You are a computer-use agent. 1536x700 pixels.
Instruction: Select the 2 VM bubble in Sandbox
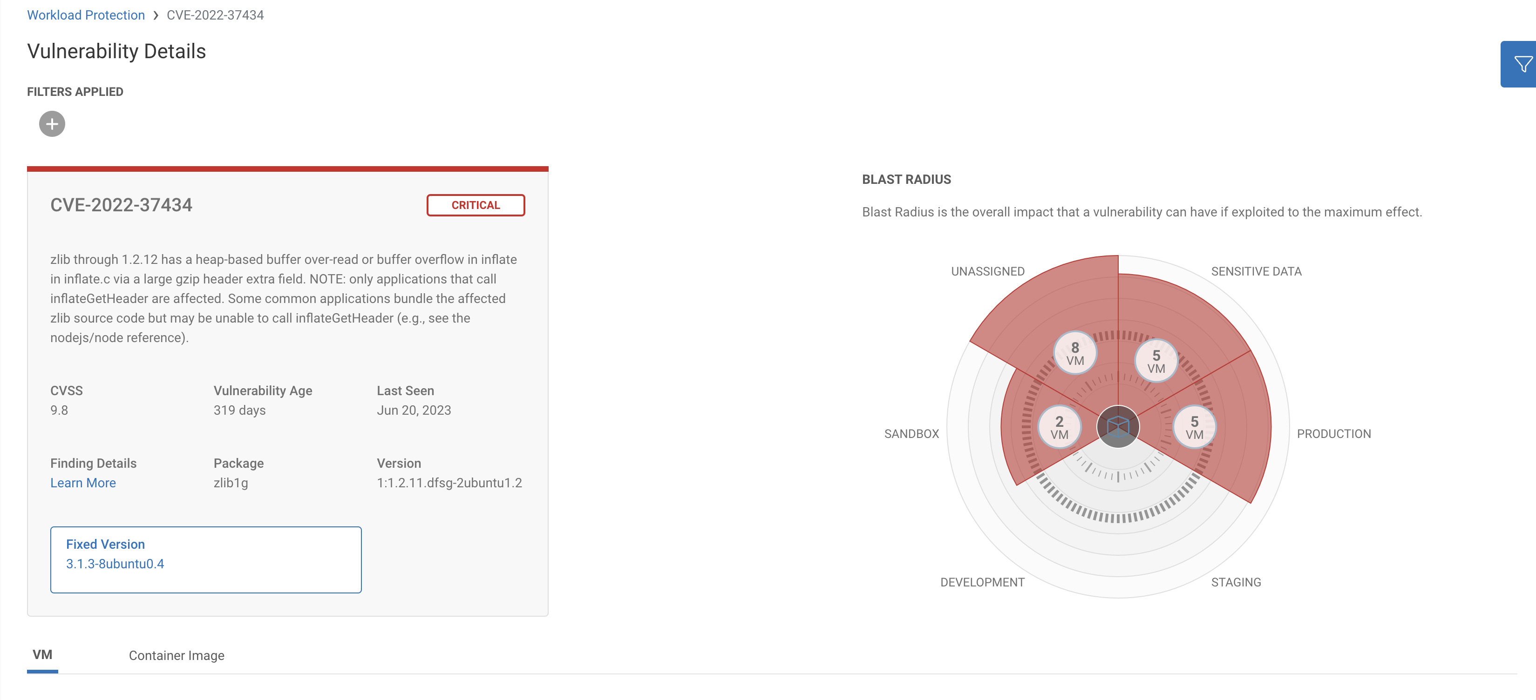tap(1060, 427)
